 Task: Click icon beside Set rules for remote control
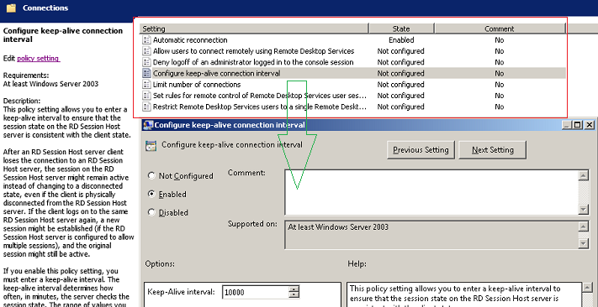146,96
